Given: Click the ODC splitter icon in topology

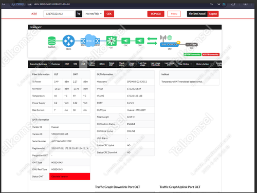Looking at the screenshot, I should point(126,41).
